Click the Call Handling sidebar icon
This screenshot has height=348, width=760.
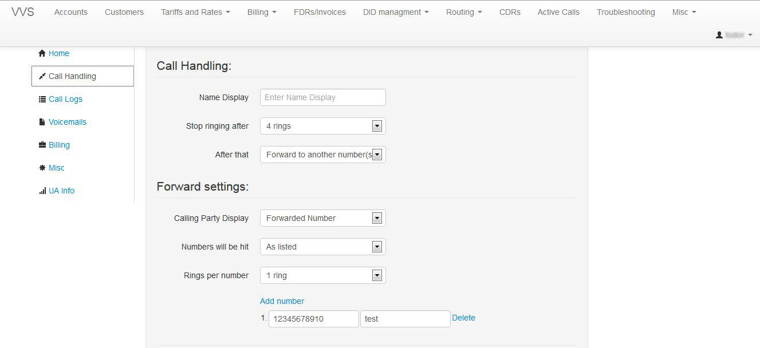tap(42, 76)
